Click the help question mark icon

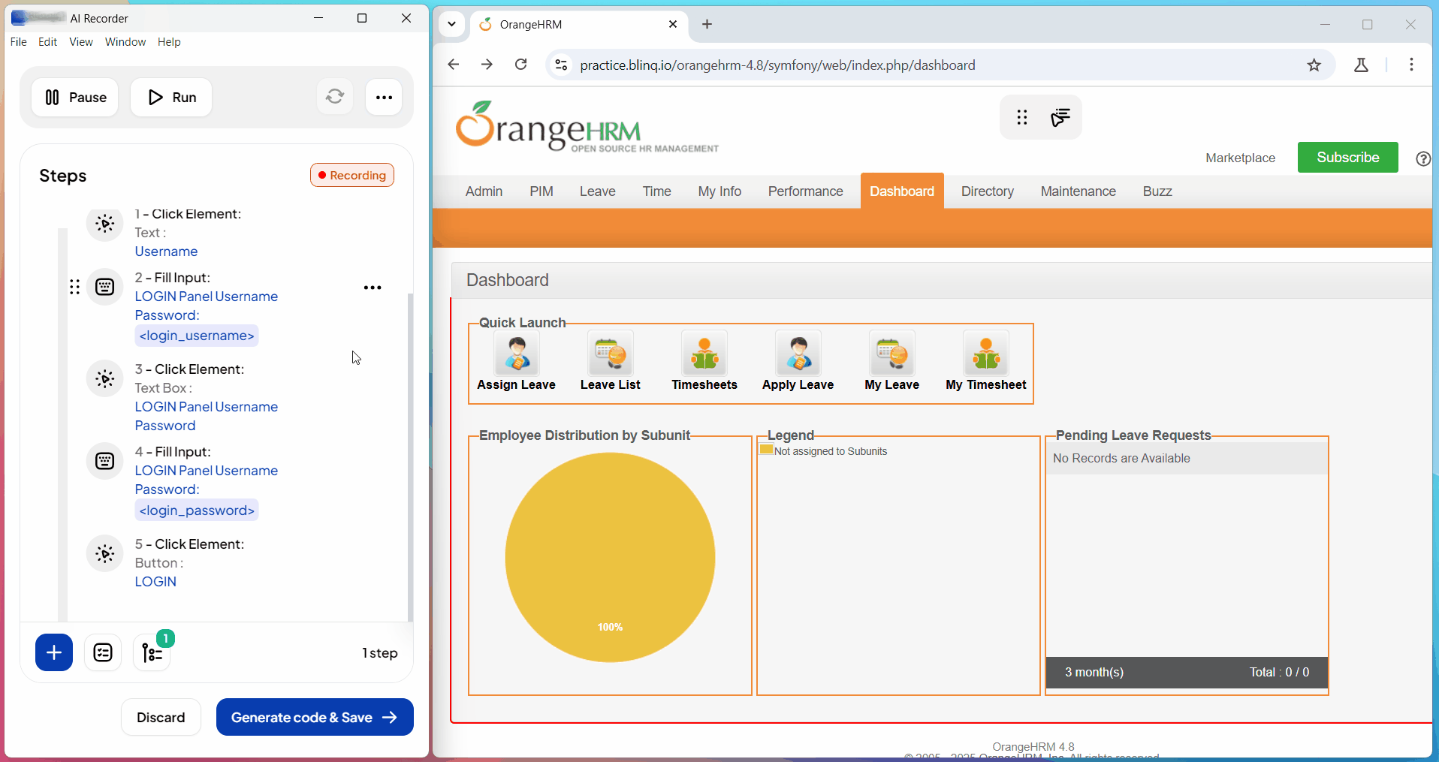tap(1423, 158)
